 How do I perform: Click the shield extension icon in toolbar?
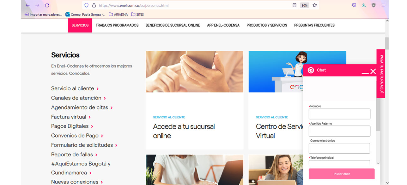(x=374, y=5)
